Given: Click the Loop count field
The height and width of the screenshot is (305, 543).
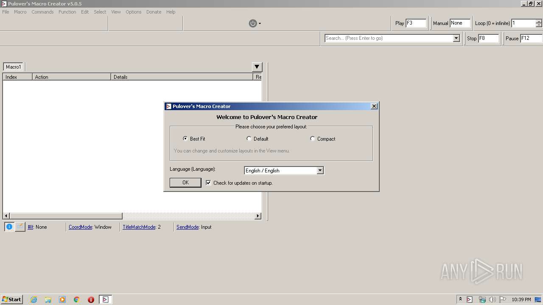Looking at the screenshot, I should click(523, 23).
